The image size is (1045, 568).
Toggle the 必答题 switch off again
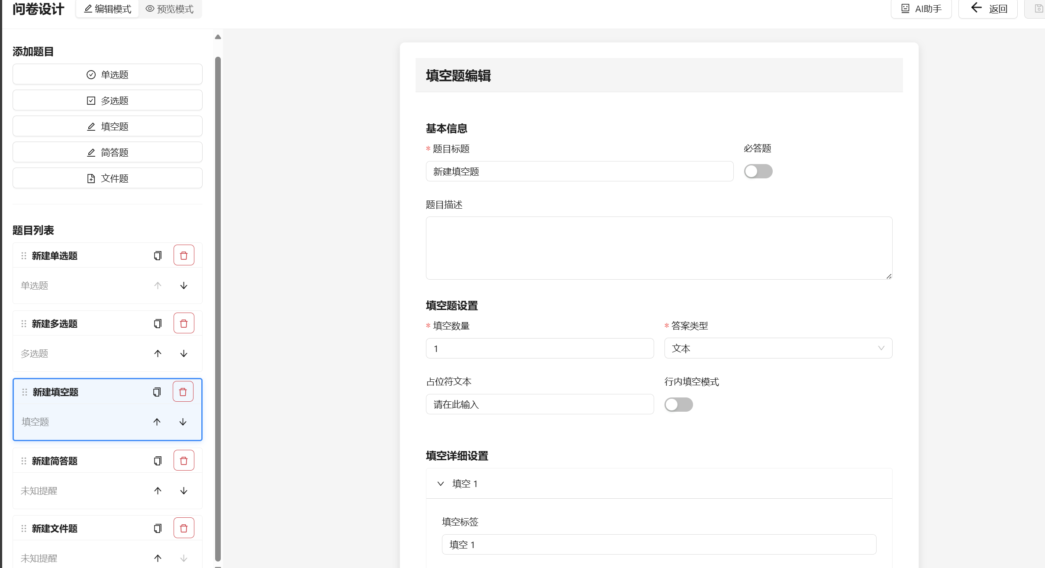[x=758, y=171]
